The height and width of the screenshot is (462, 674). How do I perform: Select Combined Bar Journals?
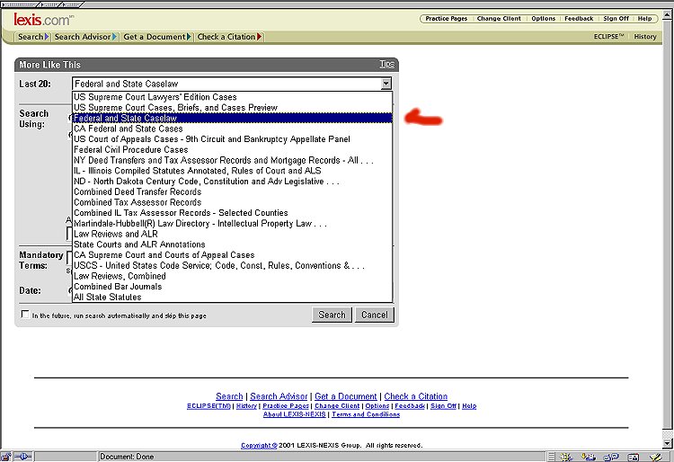[x=232, y=287]
